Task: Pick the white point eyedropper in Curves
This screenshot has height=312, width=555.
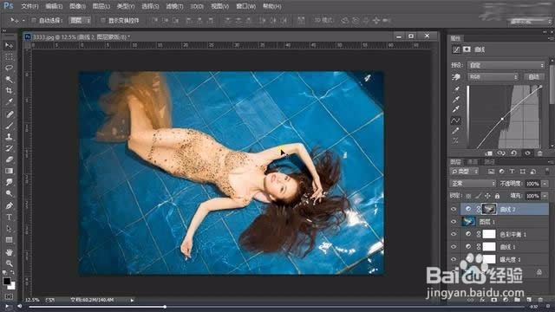Action: (456, 109)
